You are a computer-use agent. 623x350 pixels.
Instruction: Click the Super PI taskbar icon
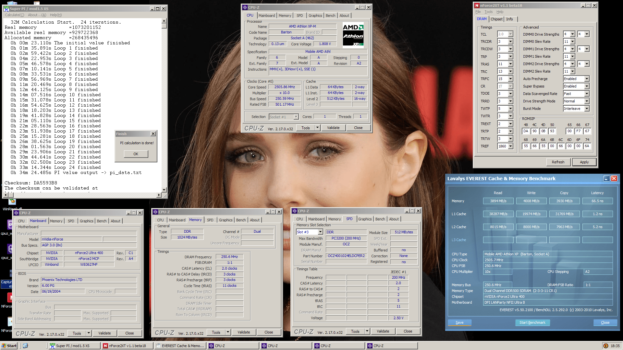click(52, 345)
